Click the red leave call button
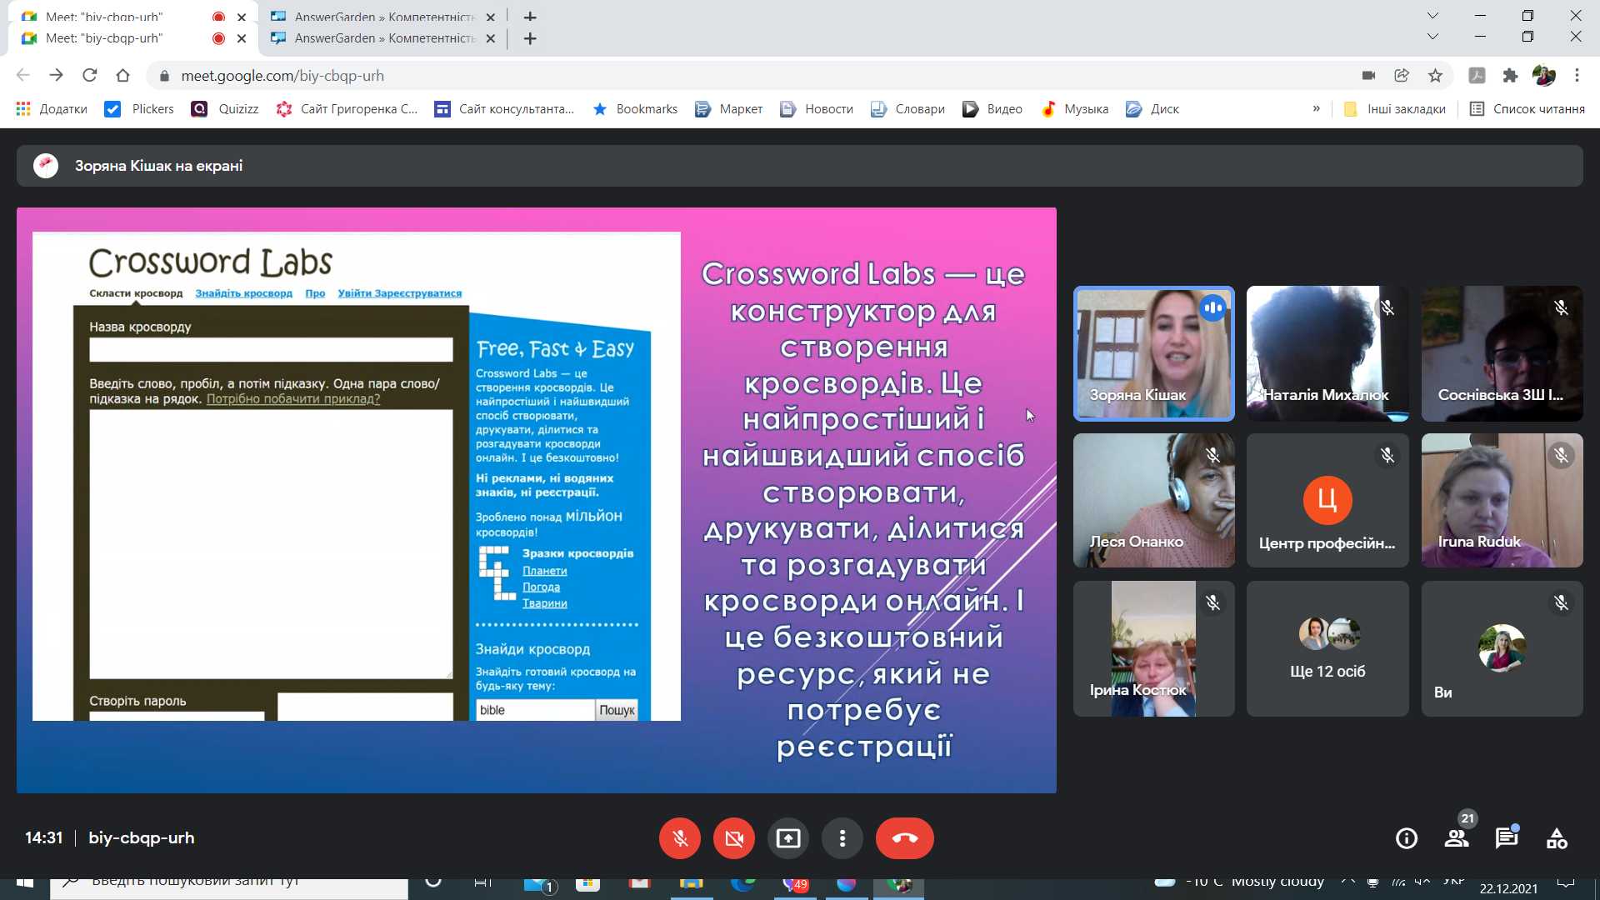1600x900 pixels. point(904,838)
